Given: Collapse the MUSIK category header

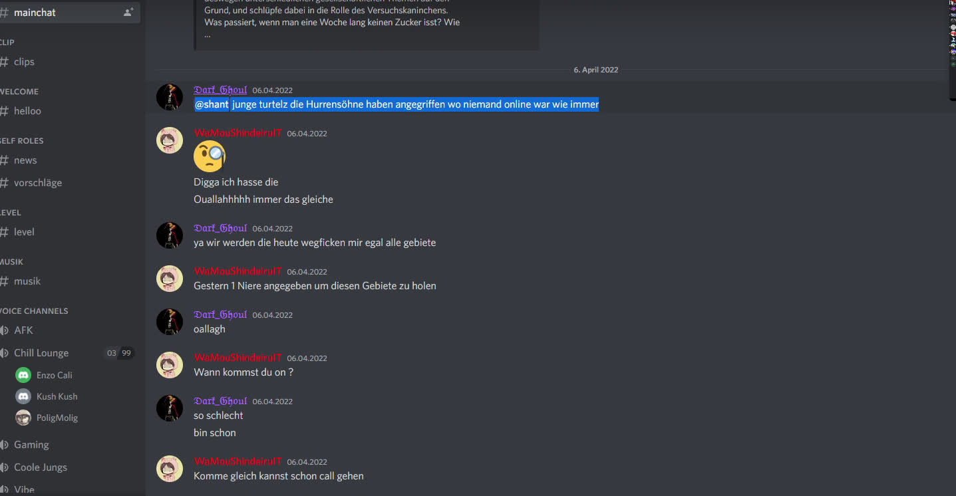Looking at the screenshot, I should (12, 261).
